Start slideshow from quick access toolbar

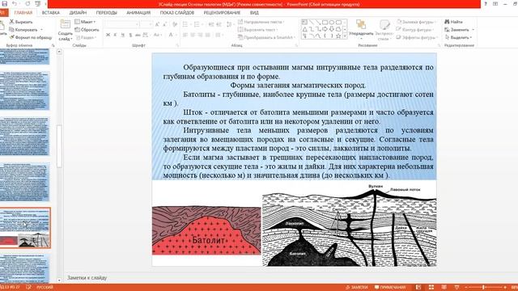point(38,4)
